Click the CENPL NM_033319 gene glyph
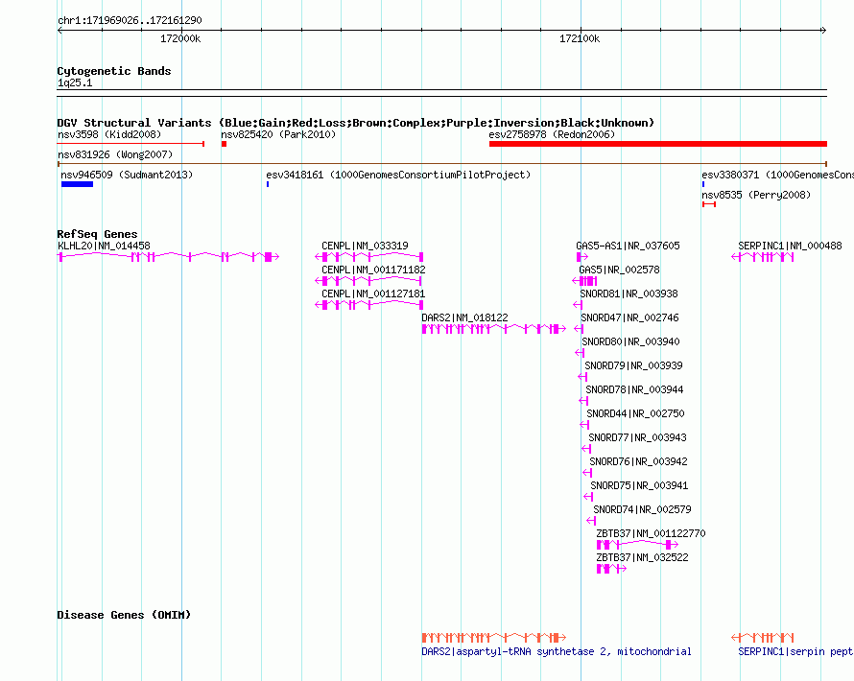Screen dimensions: 854x681 tap(369, 257)
